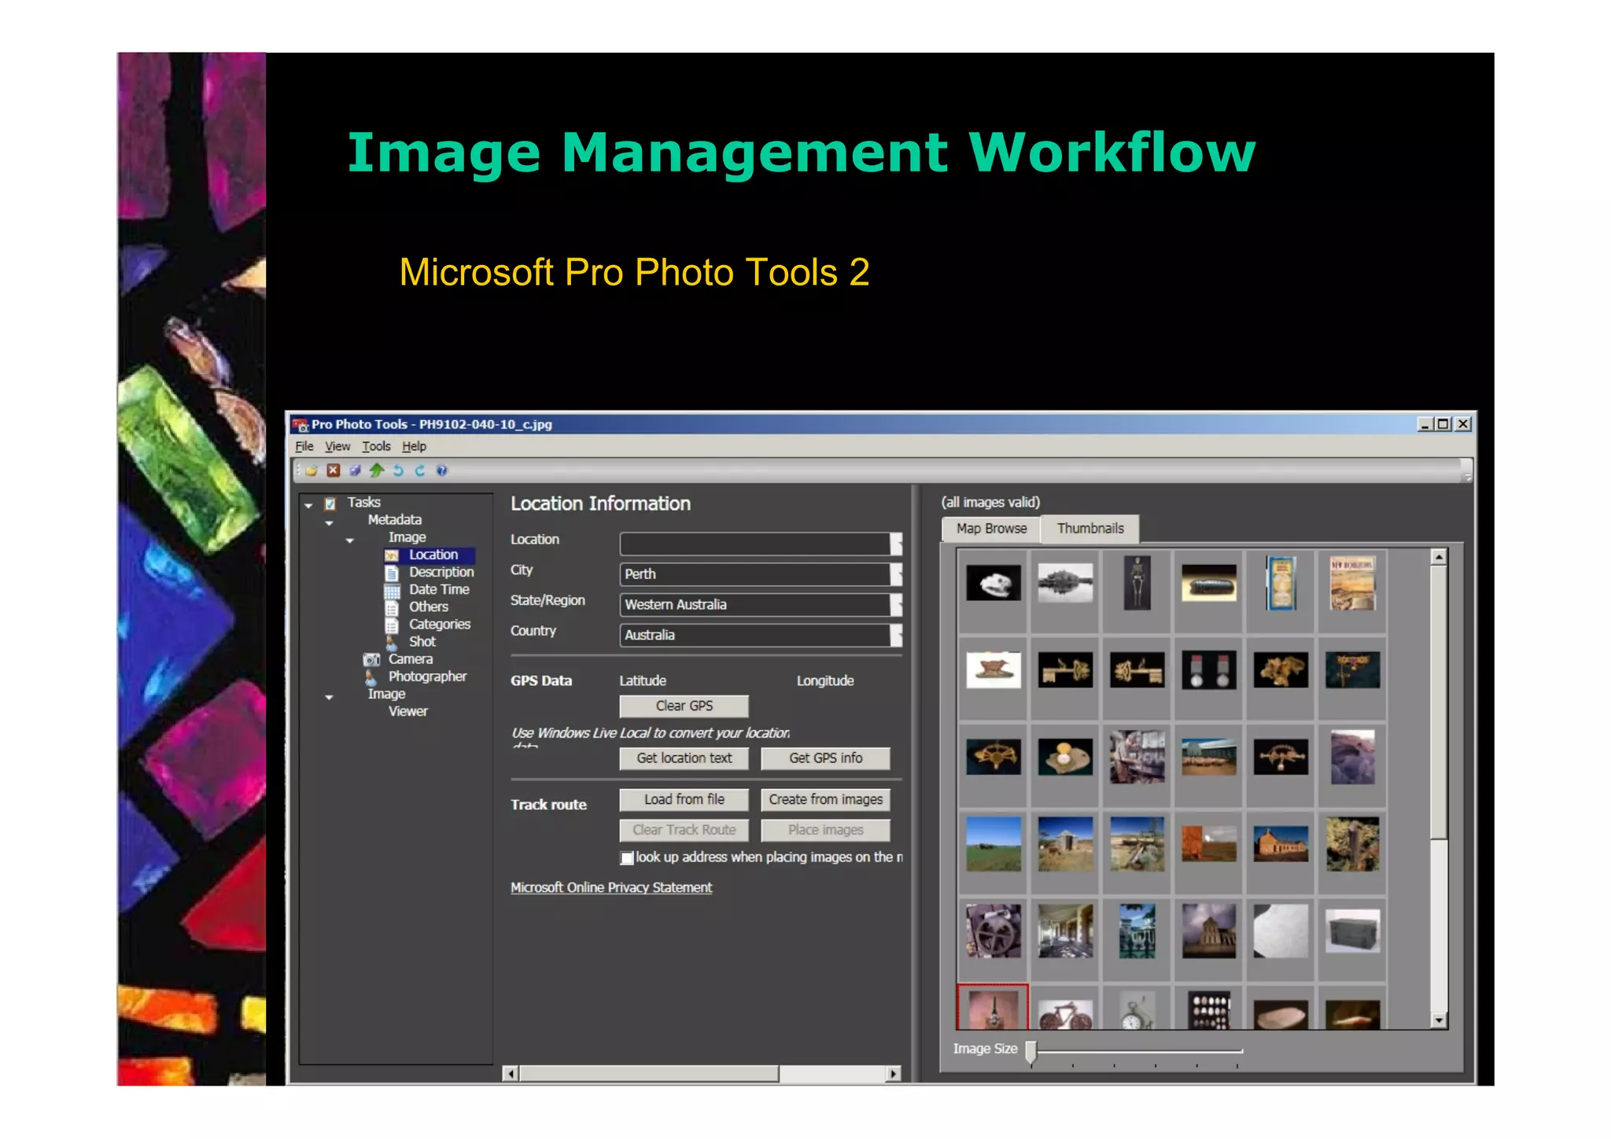Switch to the Map Browse tab
The width and height of the screenshot is (1611, 1139).
pos(991,529)
